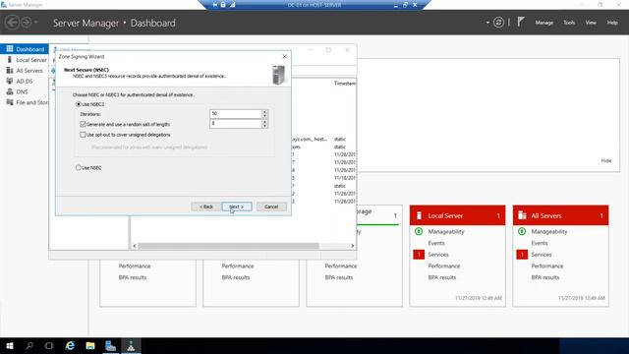The image size is (629, 354).
Task: Enable Use opt-out to cover unsigned delegations
Action: click(x=83, y=135)
